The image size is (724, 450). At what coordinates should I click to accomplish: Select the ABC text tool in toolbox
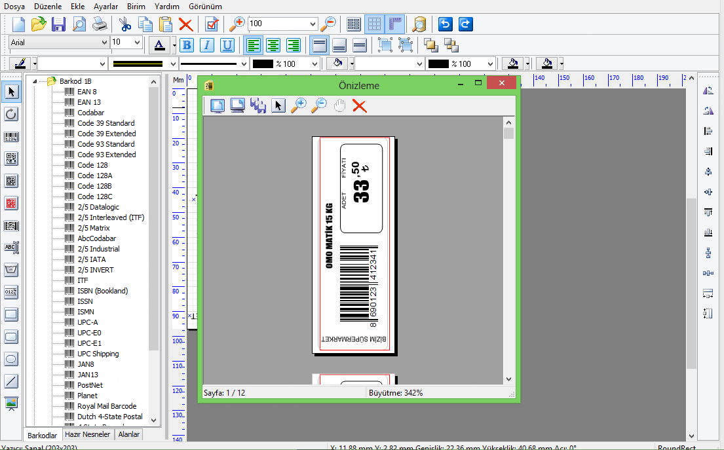coord(11,248)
